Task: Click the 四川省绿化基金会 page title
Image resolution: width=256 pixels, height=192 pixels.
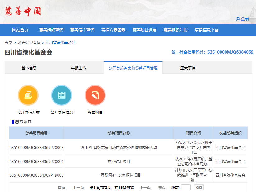Action: click(x=28, y=52)
